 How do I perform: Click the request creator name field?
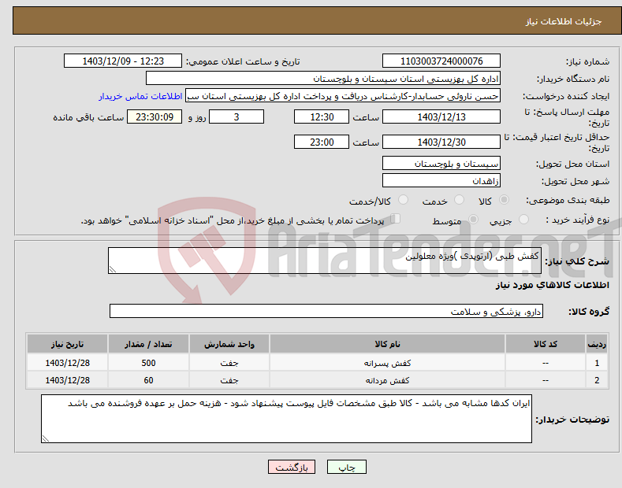(343, 96)
